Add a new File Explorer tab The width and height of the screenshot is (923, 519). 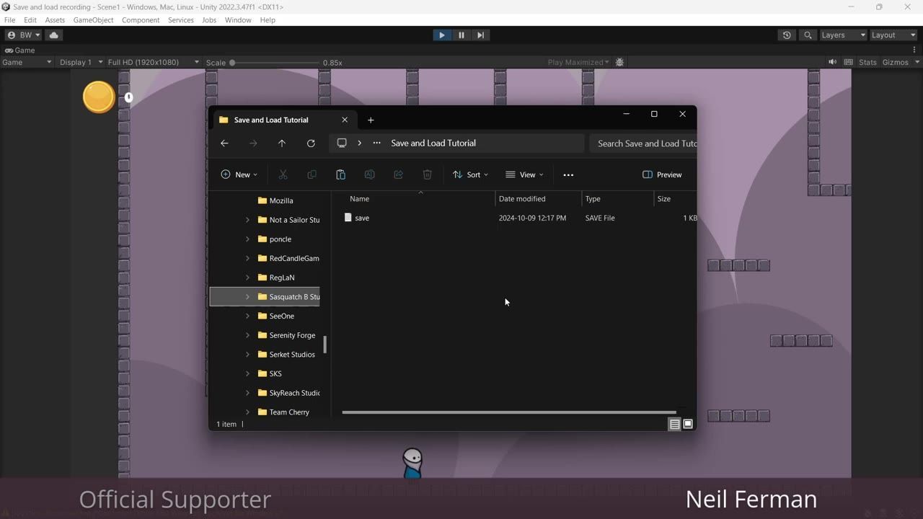click(x=371, y=120)
